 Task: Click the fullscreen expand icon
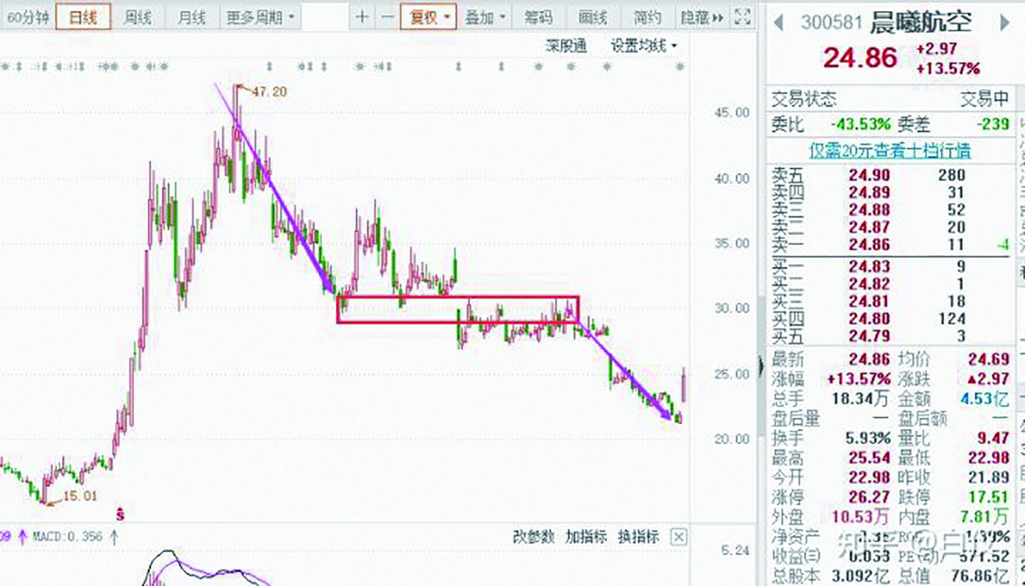pos(743,17)
